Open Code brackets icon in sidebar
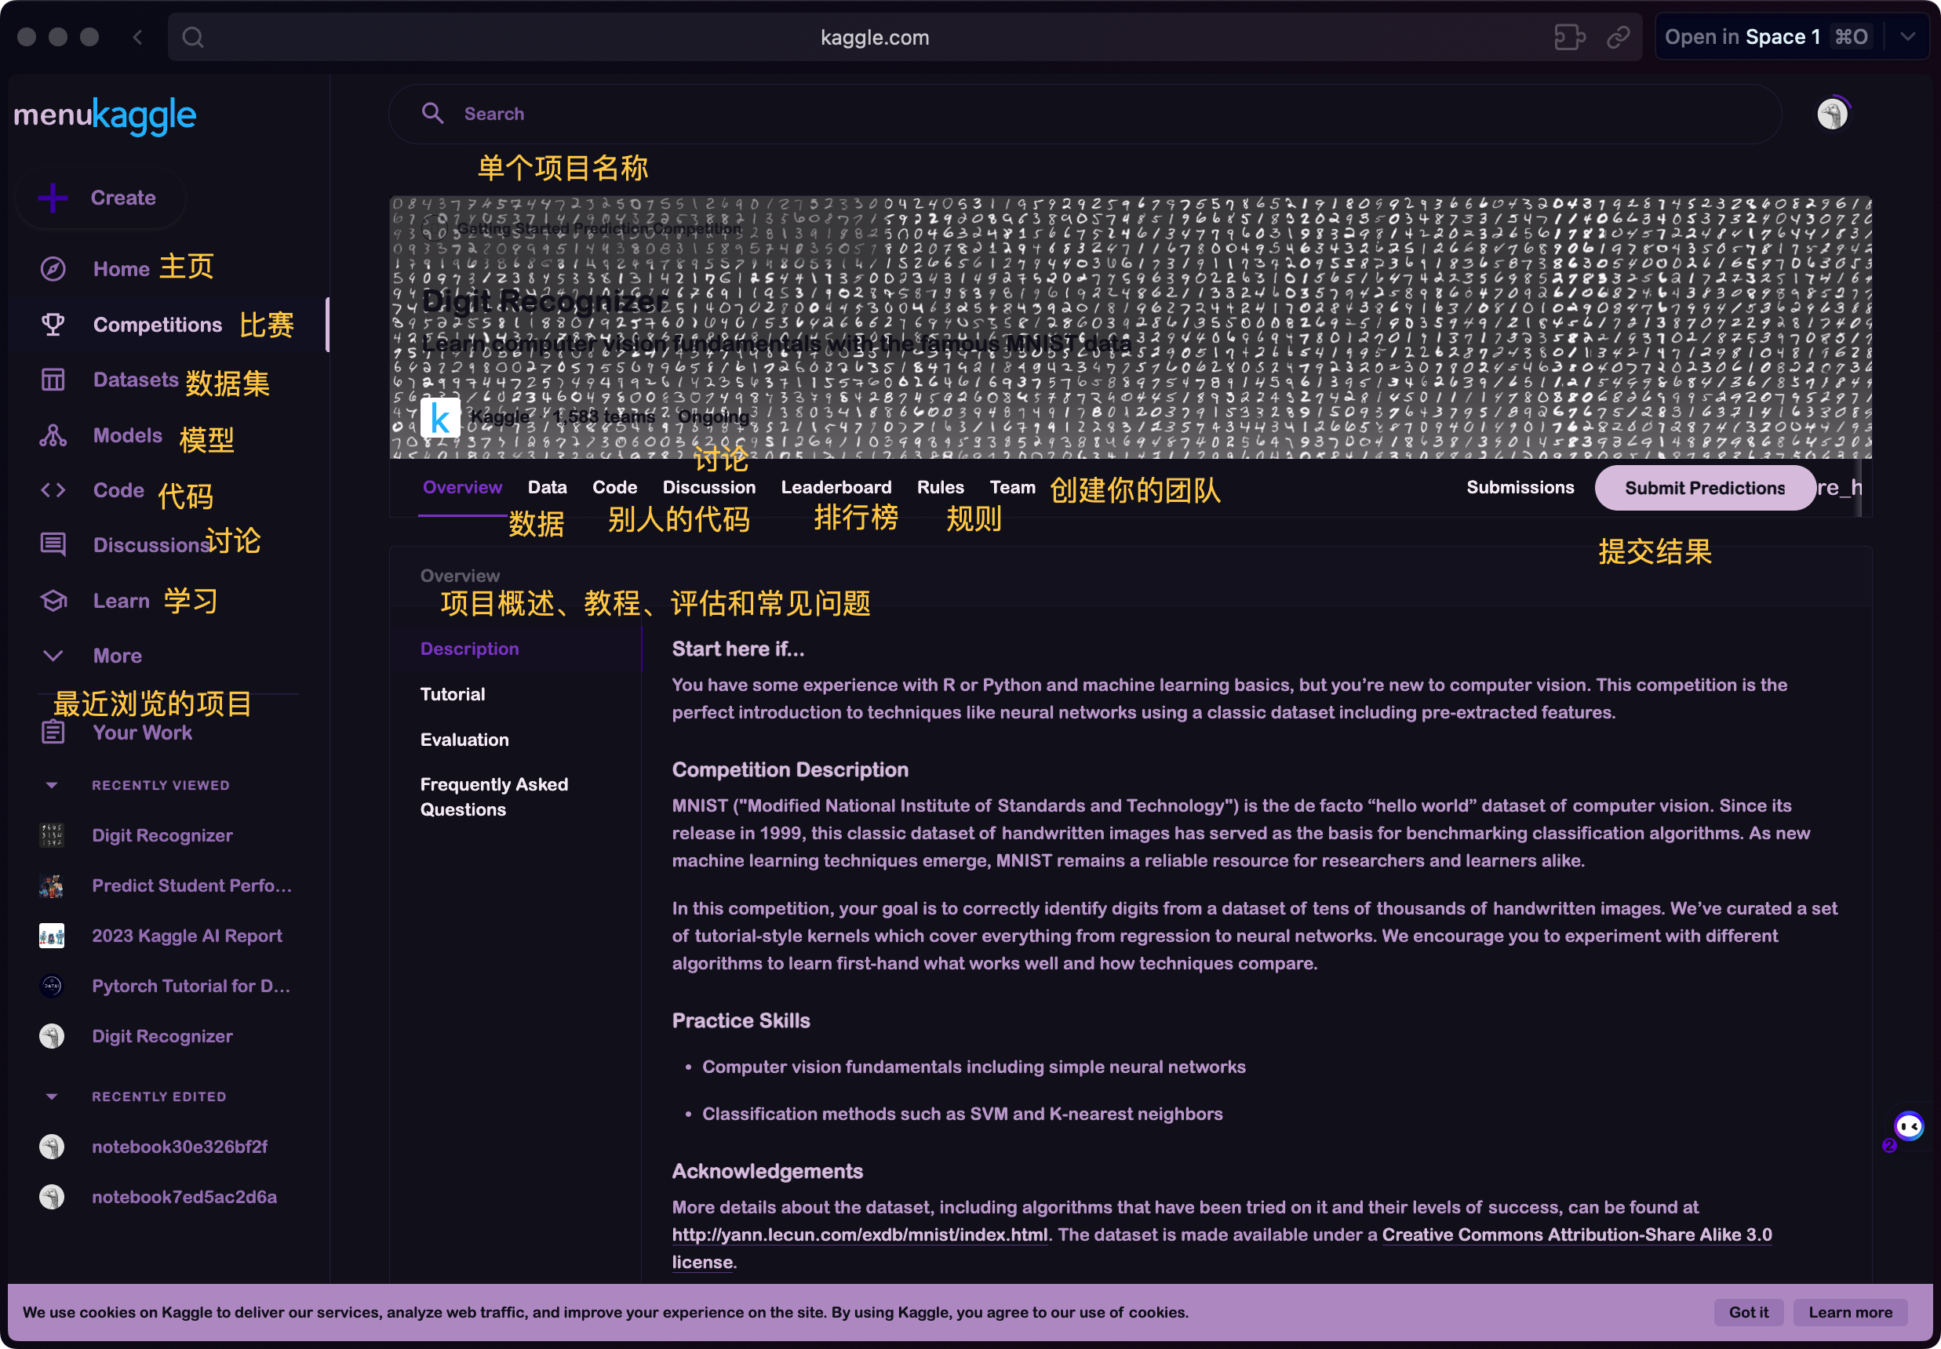This screenshot has width=1941, height=1349. click(x=53, y=490)
